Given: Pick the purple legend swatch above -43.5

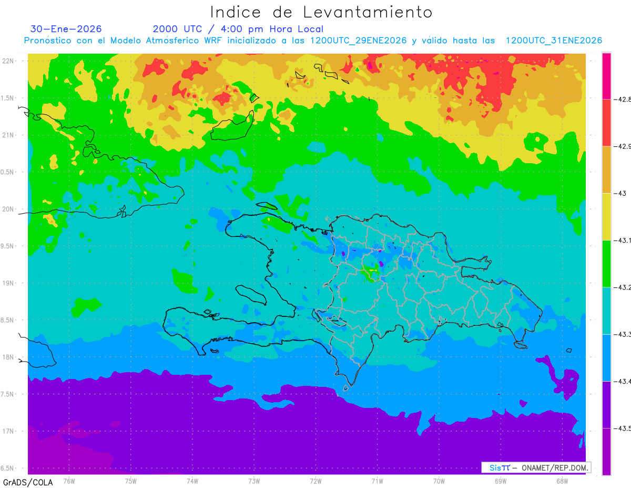Looking at the screenshot, I should pos(606,405).
